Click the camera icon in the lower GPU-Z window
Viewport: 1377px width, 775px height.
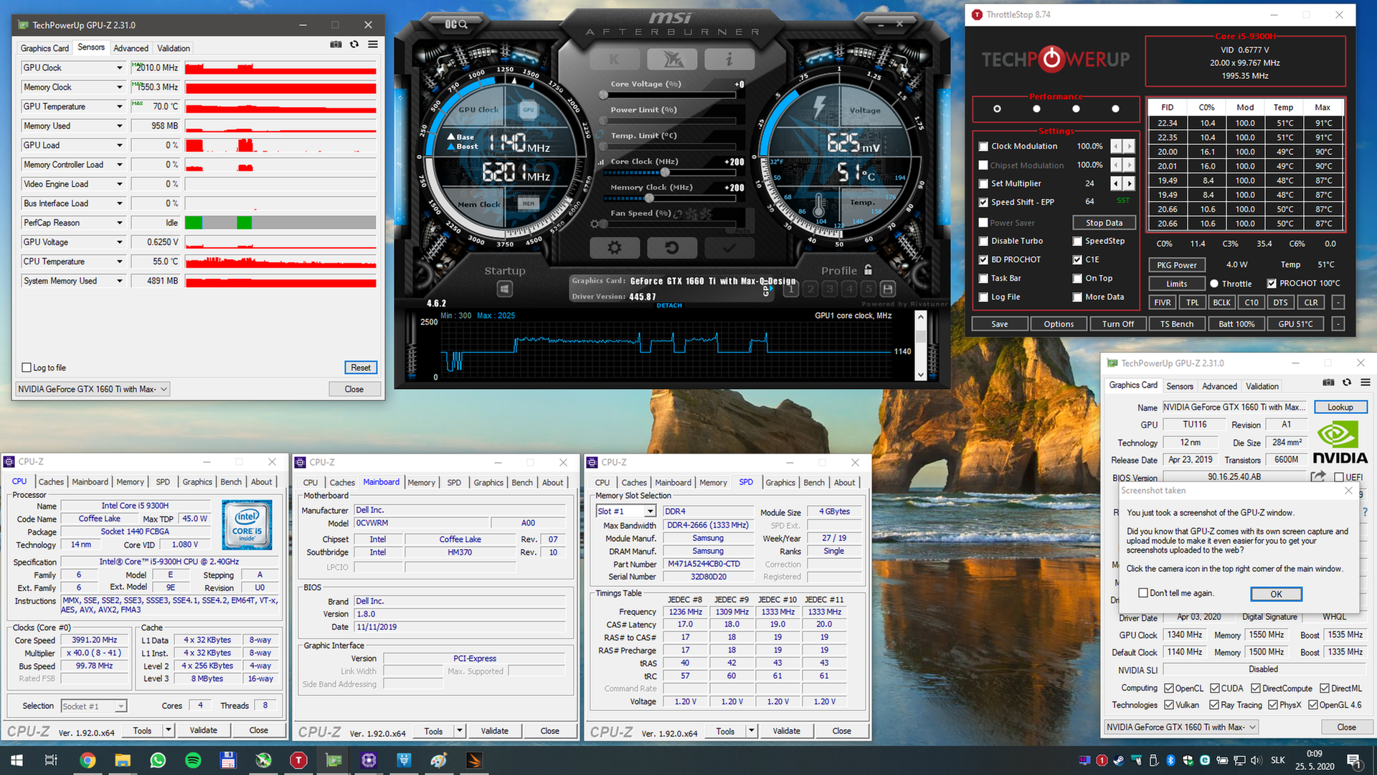[1328, 382]
